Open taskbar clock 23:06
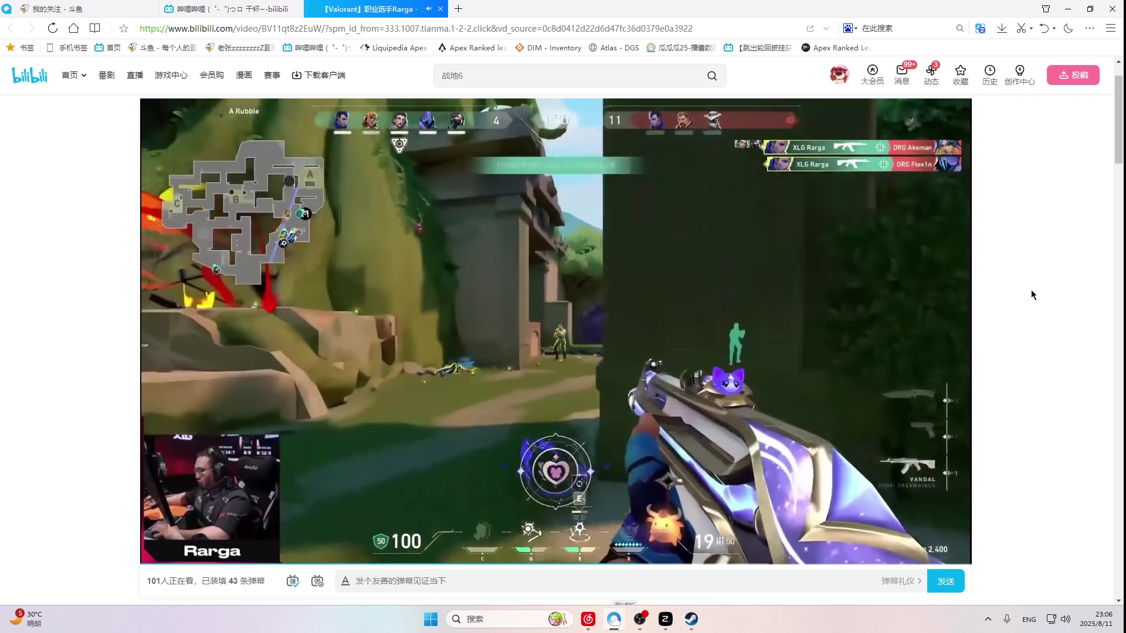The image size is (1126, 633). [x=1096, y=619]
